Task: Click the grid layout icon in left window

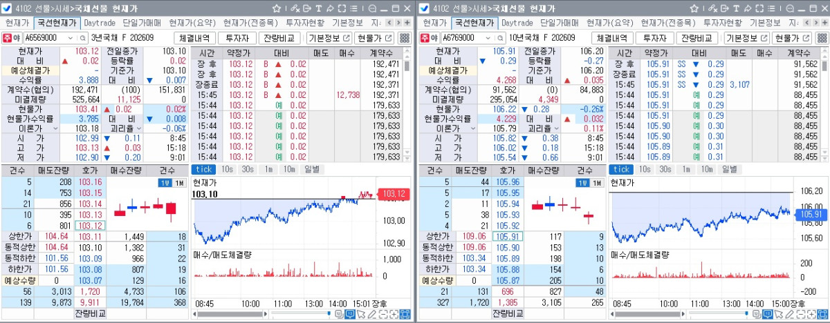Action: click(x=405, y=38)
